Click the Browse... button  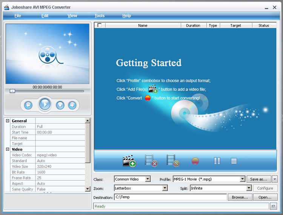[240, 197]
